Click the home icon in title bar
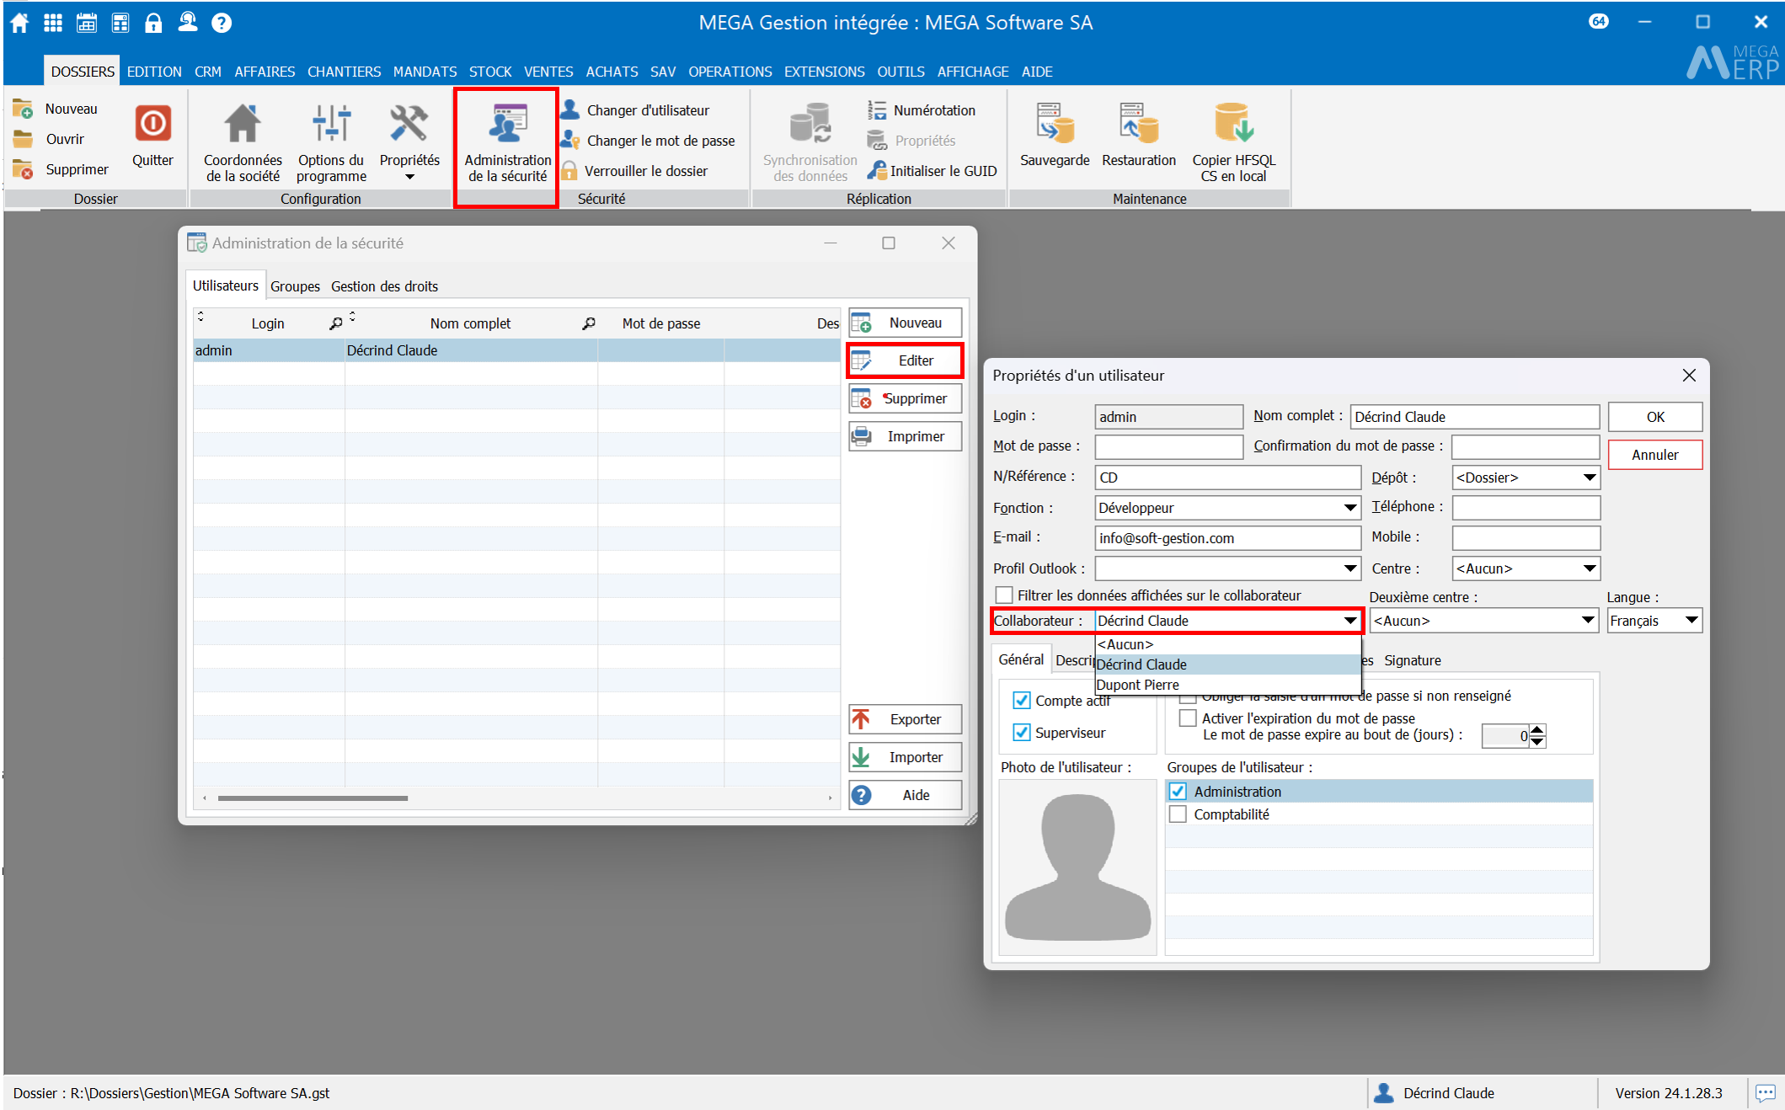 [x=19, y=23]
